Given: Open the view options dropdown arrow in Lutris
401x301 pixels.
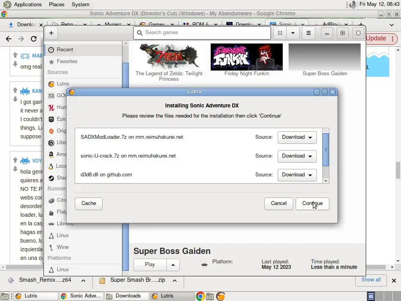Looking at the screenshot, I should click(293, 33).
